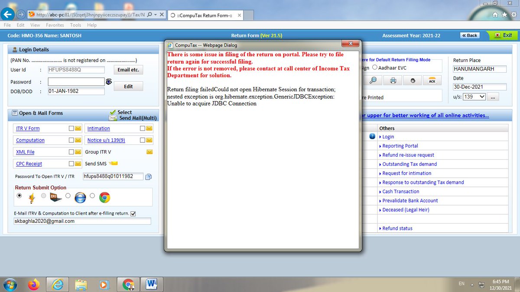Select Internet Explorer radio in Return Submit Option
520x292 pixels.
click(x=68, y=196)
